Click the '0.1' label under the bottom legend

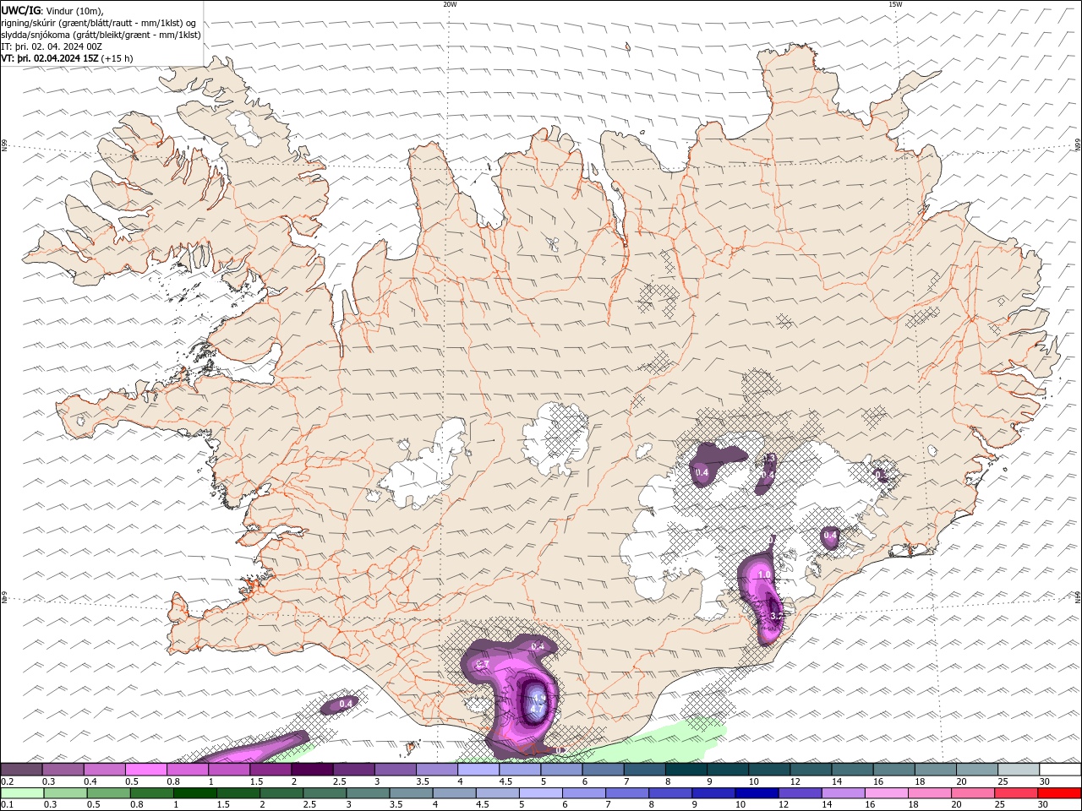pos(7,805)
